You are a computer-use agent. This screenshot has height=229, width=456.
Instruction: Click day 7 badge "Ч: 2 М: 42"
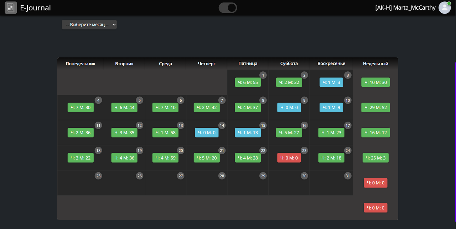(207, 107)
